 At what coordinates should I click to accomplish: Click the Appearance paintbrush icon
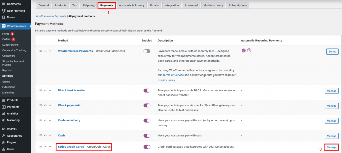(3, 136)
